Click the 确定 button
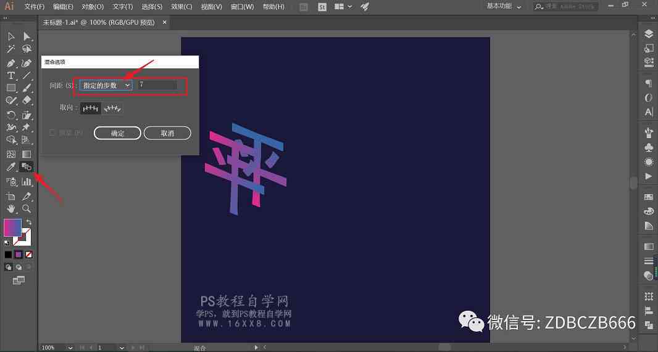 pyautogui.click(x=117, y=133)
